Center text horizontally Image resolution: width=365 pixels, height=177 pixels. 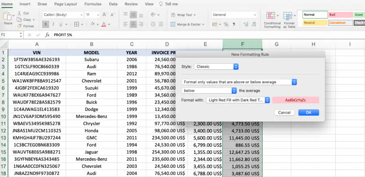tap(133, 24)
